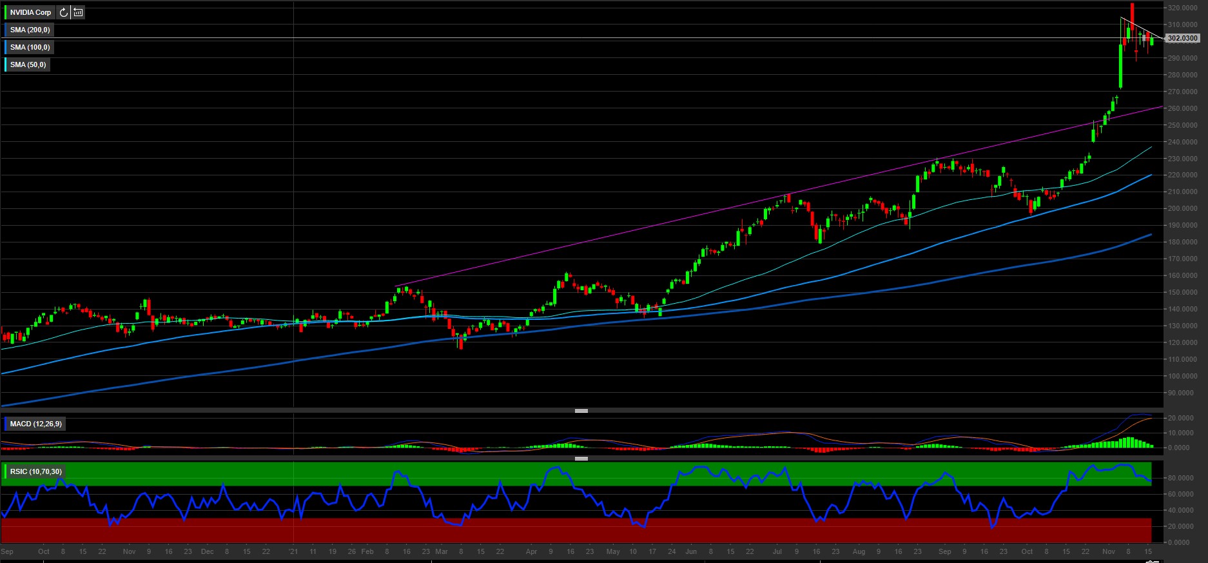Click the Aug label on the date axis
Image resolution: width=1208 pixels, height=563 pixels.
[859, 551]
